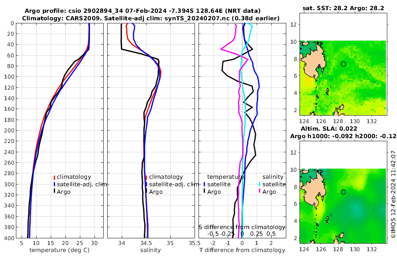
Task: Click the '0.25' S difference scale value
Action: (256, 233)
